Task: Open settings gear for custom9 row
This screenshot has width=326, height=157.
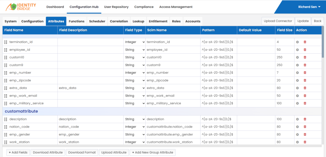Action: pyautogui.click(x=297, y=65)
